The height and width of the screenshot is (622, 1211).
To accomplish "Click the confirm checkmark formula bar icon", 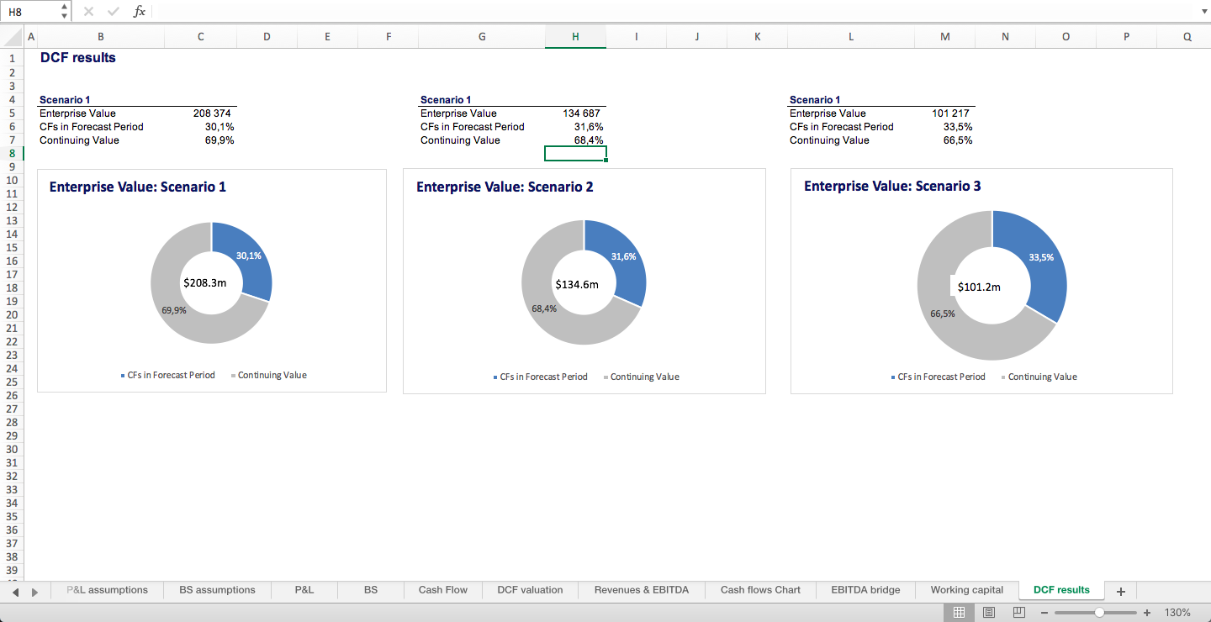I will 114,12.
